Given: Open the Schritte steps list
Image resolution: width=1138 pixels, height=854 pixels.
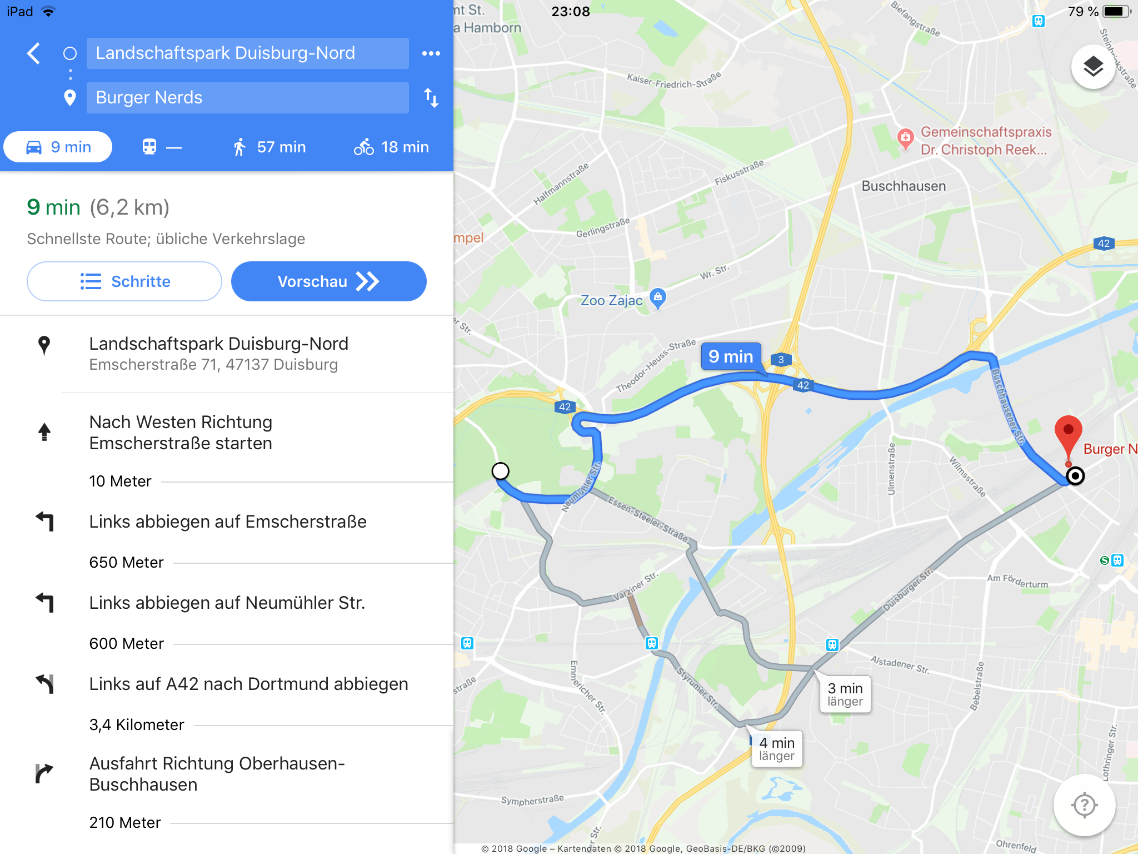Looking at the screenshot, I should [124, 281].
